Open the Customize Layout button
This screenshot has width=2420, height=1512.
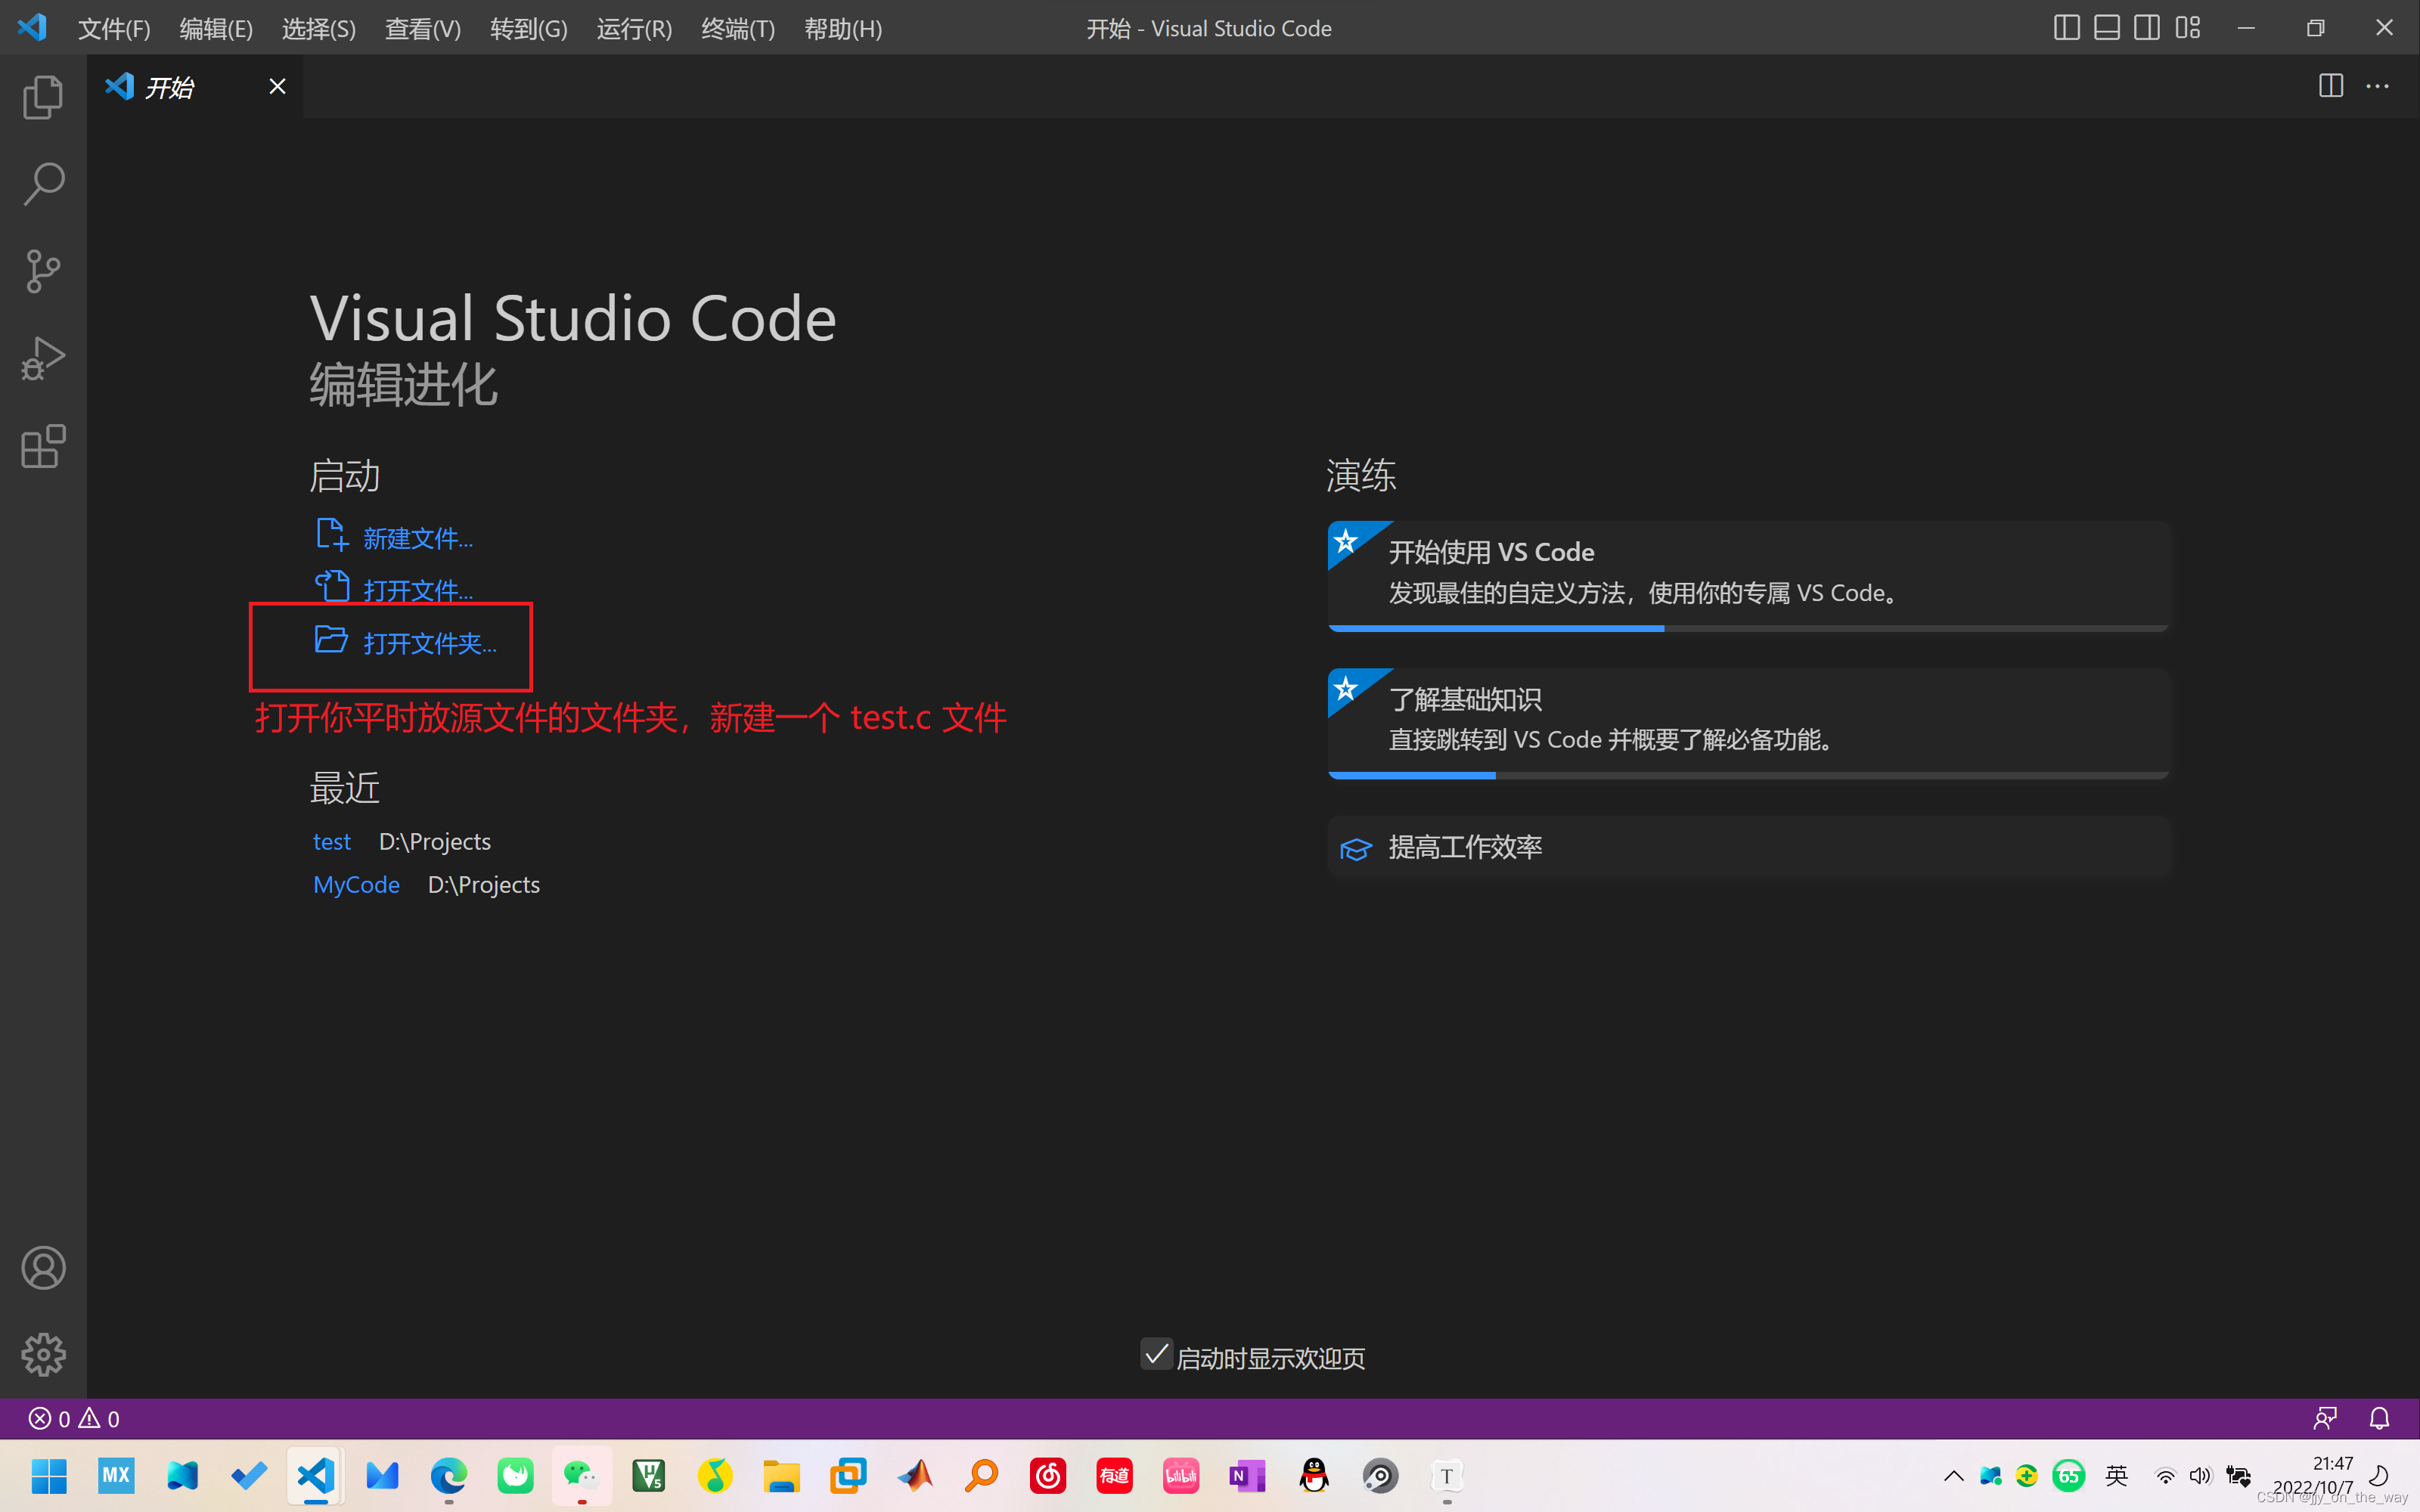click(2188, 28)
